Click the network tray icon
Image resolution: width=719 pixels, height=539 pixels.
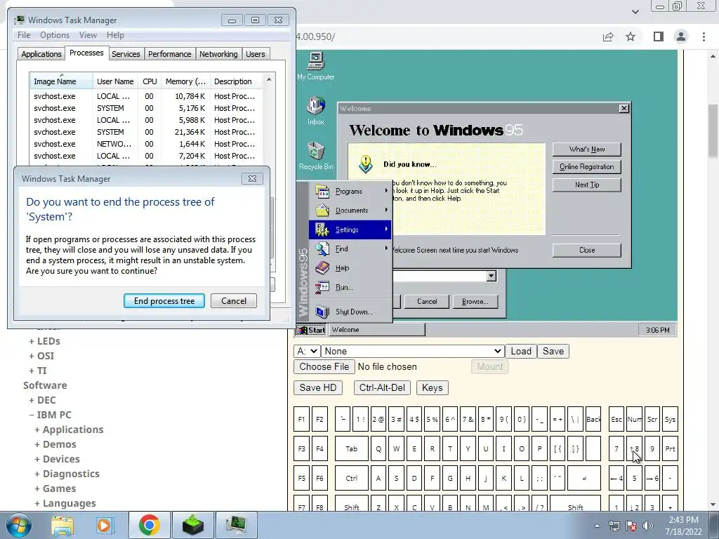pyautogui.click(x=614, y=526)
